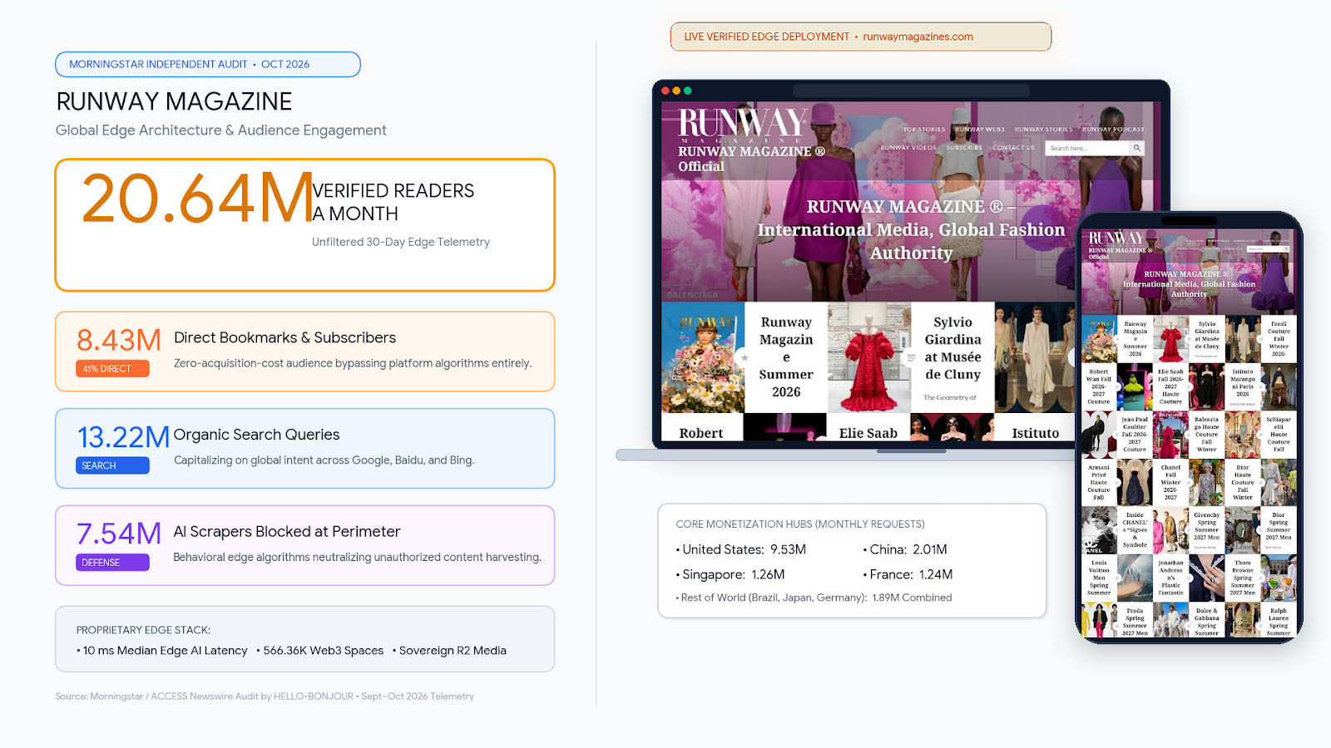1331x748 pixels.
Task: Click the laptop browser address bar
Action: point(911,91)
